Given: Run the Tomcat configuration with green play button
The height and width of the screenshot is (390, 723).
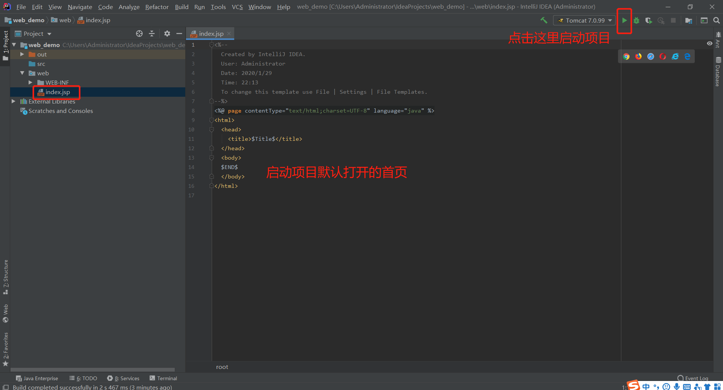Looking at the screenshot, I should [624, 20].
